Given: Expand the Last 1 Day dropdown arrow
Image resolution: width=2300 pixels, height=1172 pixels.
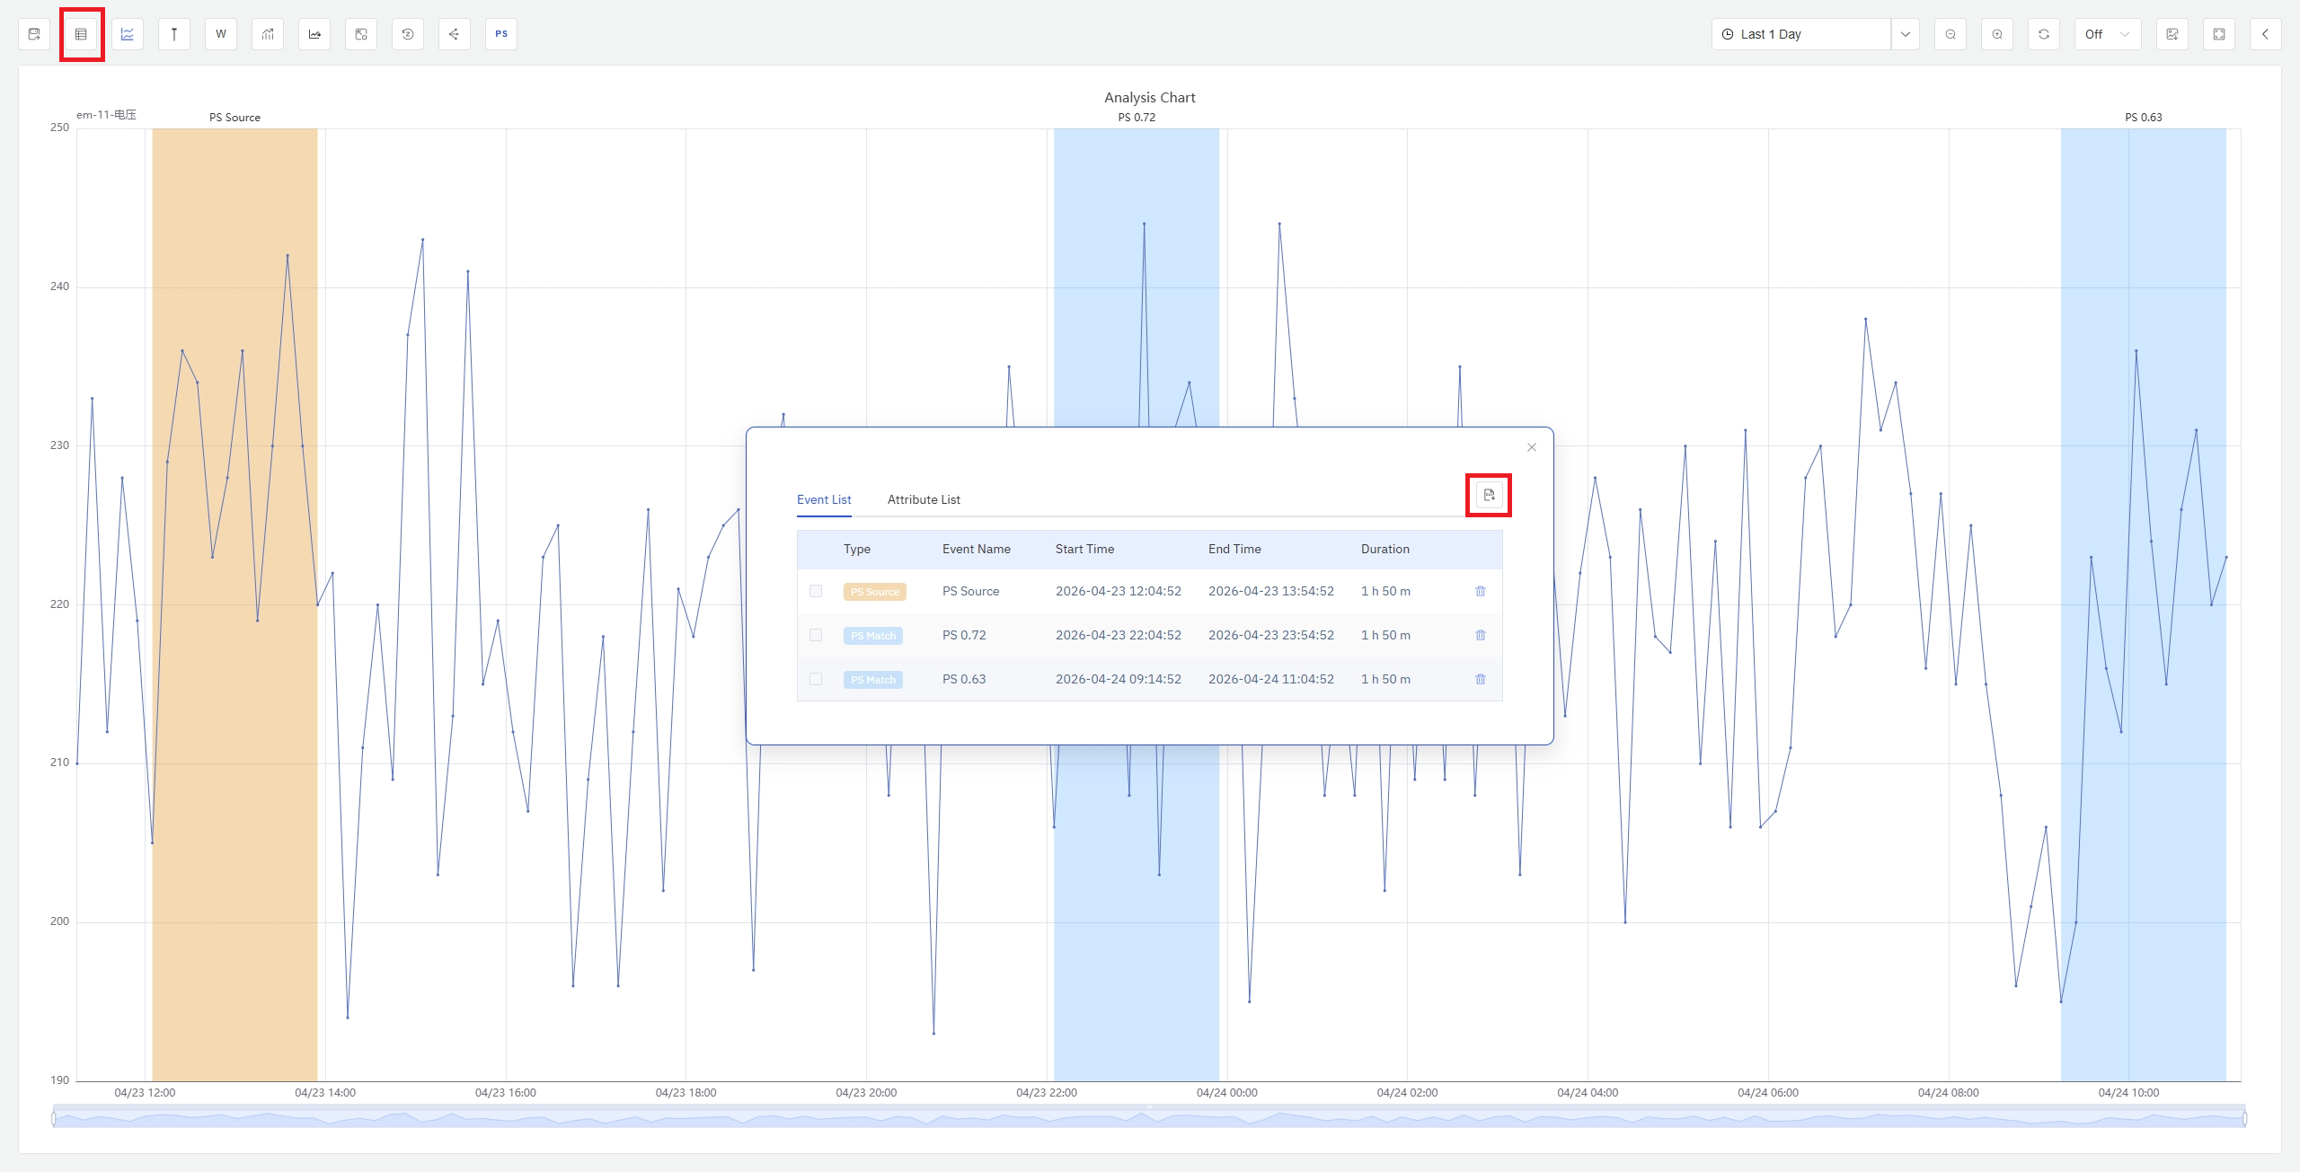Looking at the screenshot, I should pyautogui.click(x=1905, y=34).
